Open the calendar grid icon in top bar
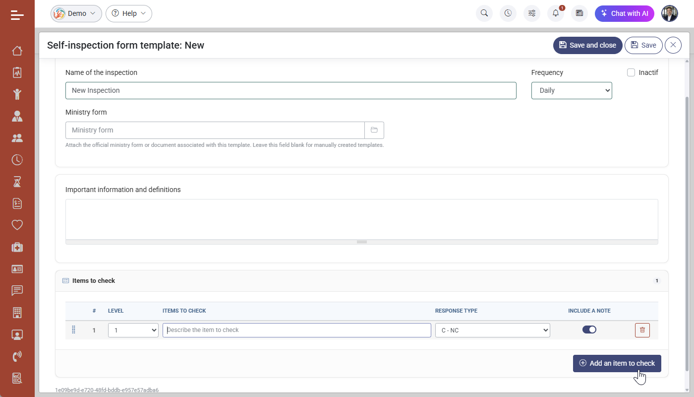The height and width of the screenshot is (397, 694). 579,13
